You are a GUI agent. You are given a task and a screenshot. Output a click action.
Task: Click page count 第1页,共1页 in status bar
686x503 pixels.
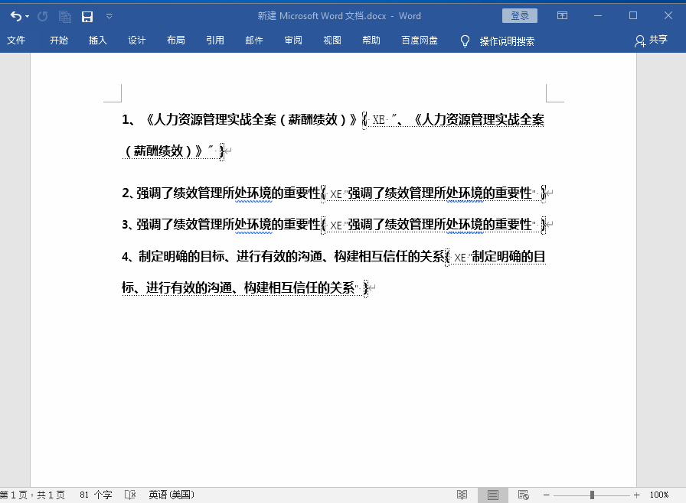[x=33, y=495]
